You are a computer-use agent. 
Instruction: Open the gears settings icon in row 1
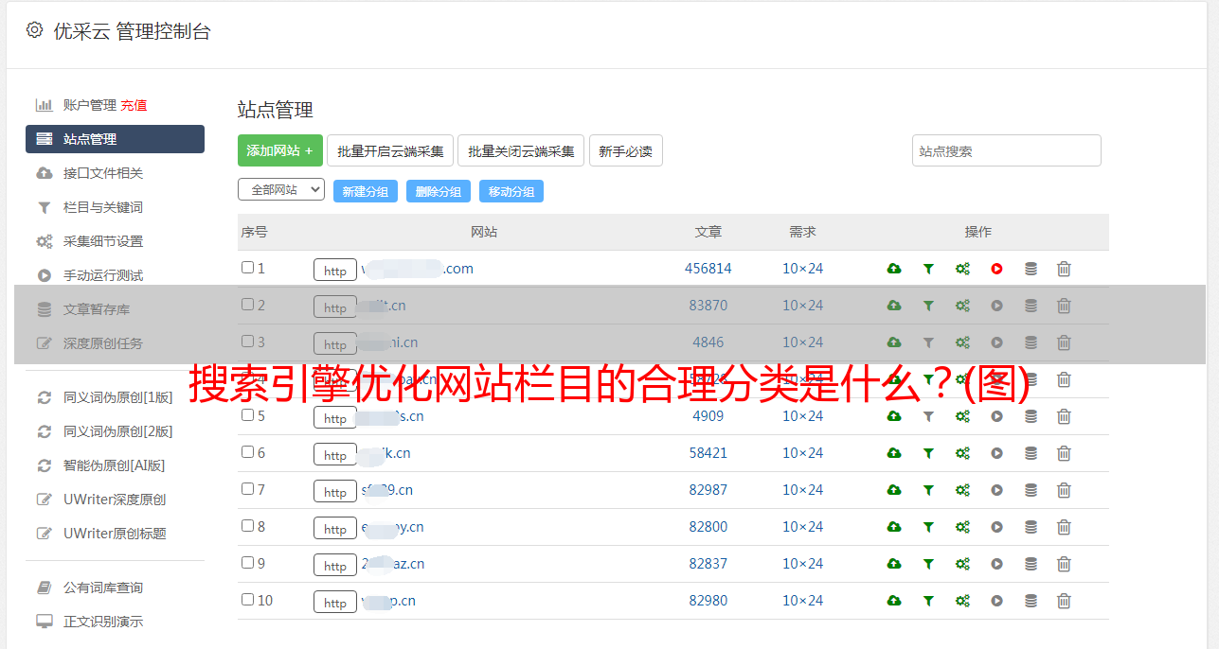tap(962, 269)
